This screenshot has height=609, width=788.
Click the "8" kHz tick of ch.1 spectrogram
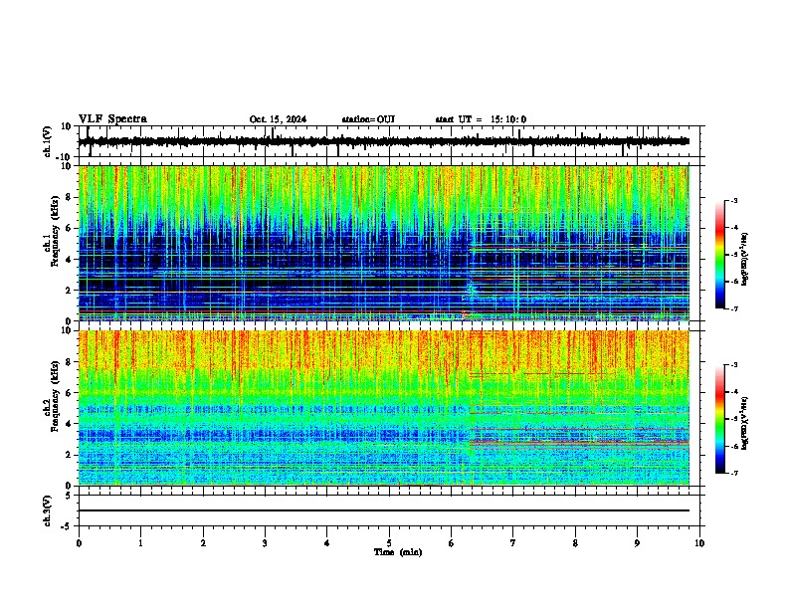(x=70, y=197)
